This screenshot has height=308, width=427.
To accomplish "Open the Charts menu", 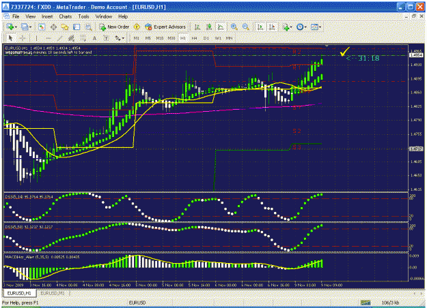I will tap(66, 16).
